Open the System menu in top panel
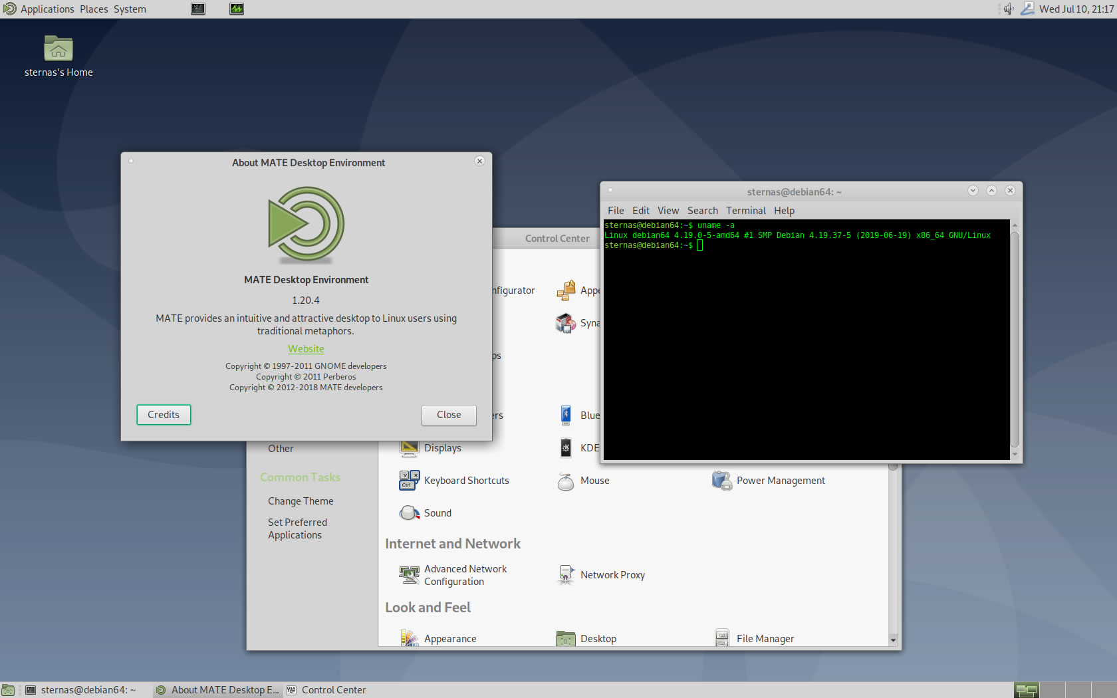The width and height of the screenshot is (1117, 698). (130, 9)
